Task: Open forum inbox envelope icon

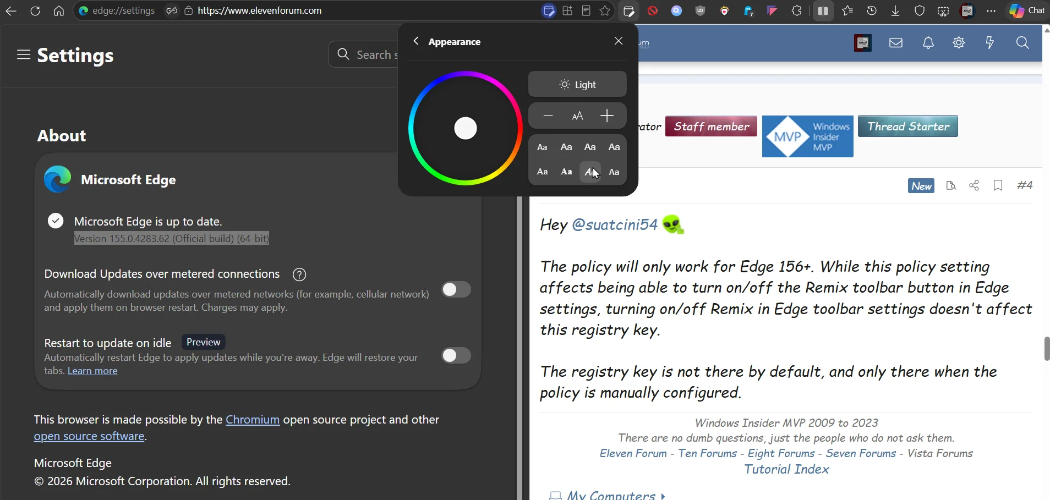Action: (896, 43)
